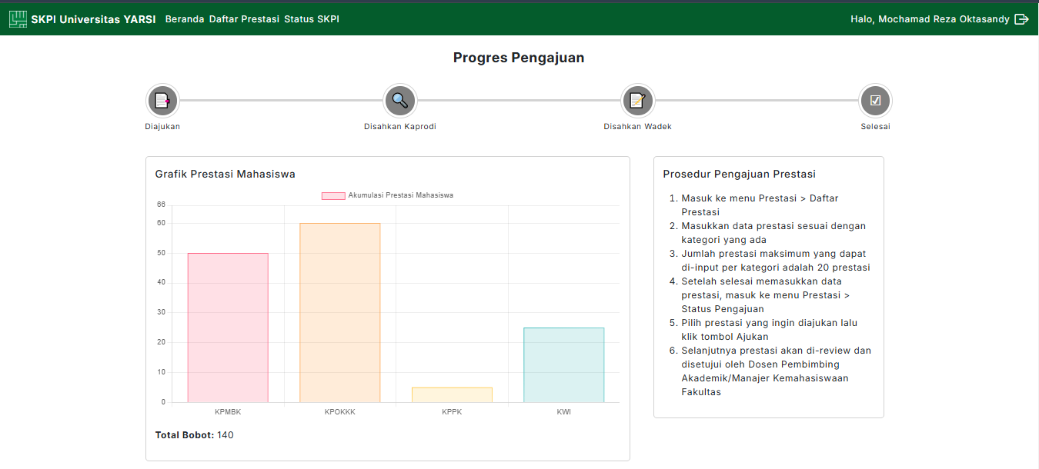The width and height of the screenshot is (1039, 469).
Task: Click the Halo, Mochamad Reza Oktasandy greeting
Action: click(930, 19)
